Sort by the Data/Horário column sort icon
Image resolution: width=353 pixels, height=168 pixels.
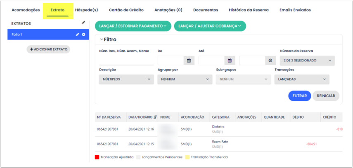coord(155,117)
